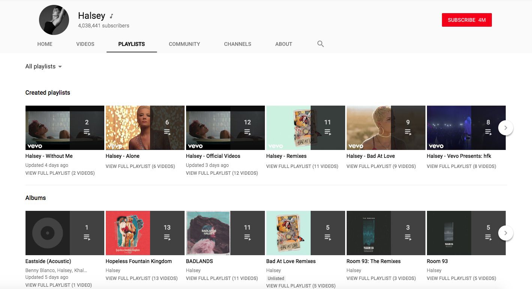The height and width of the screenshot is (289, 532).
Task: Click the red SUBSCRIBE button
Action: (467, 20)
